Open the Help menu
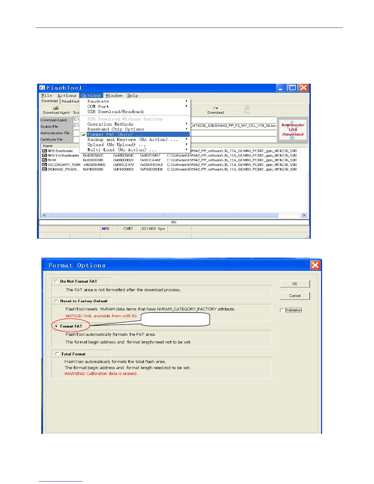The width and height of the screenshot is (374, 484). (133, 95)
